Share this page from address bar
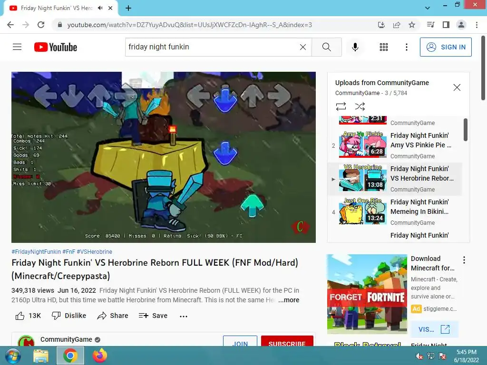Viewport: 487px width, 365px height. click(397, 25)
